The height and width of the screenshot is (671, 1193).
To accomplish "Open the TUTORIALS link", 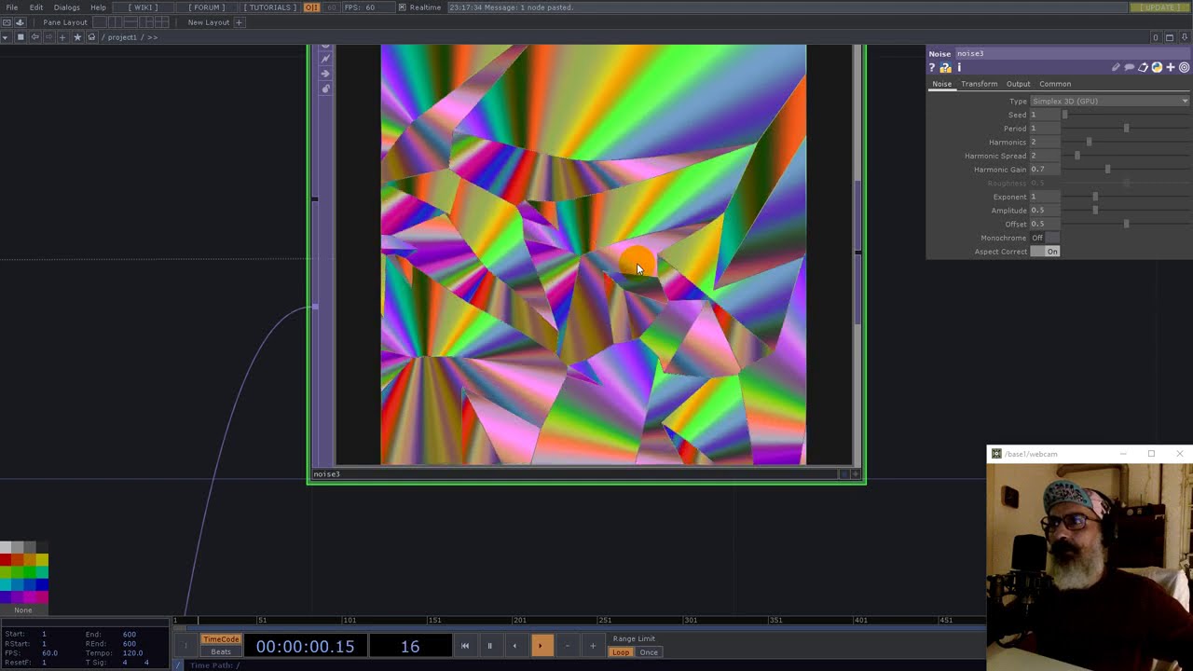I will pos(270,7).
